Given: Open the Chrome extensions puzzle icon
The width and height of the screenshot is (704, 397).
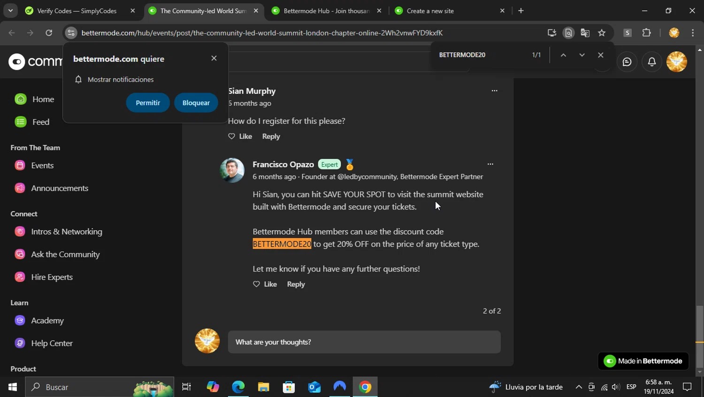Looking at the screenshot, I should 647,33.
